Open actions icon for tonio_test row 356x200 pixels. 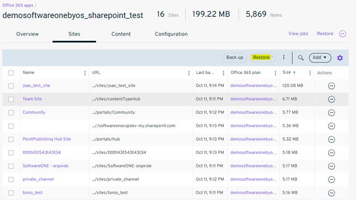point(332,193)
